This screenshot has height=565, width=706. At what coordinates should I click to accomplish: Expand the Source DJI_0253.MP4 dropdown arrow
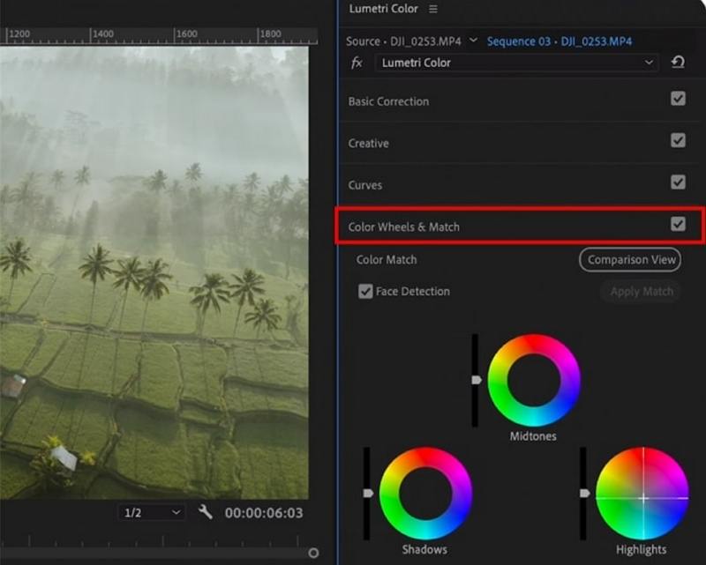pyautogui.click(x=473, y=41)
